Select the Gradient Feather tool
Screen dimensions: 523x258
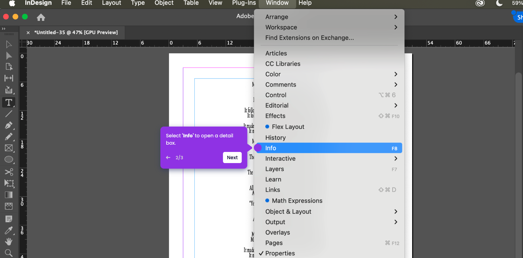click(x=9, y=206)
